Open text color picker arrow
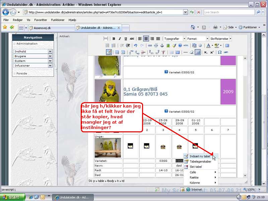The image size is (268, 201). [212, 46]
